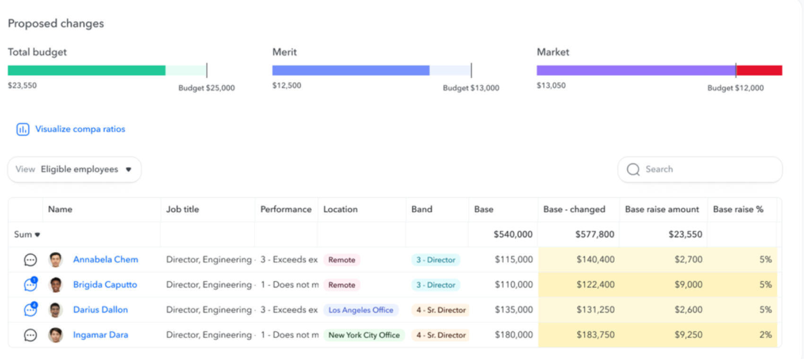This screenshot has width=804, height=359.
Task: Click Ingamar Dara's profile avatar
Action: [55, 335]
